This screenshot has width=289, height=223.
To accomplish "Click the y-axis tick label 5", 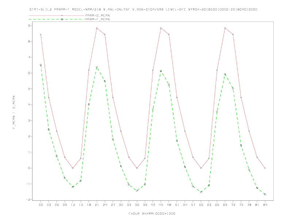I will coord(29,89).
